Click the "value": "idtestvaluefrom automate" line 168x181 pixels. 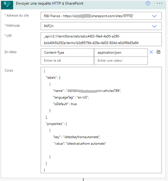click(80, 143)
